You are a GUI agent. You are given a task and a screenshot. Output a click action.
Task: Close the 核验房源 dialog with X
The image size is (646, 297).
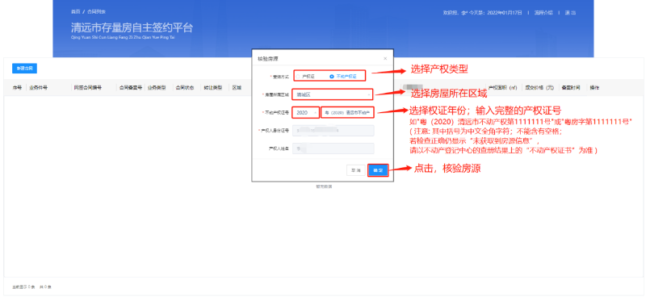(x=385, y=59)
